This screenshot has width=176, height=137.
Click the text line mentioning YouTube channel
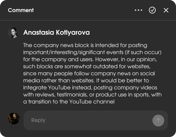point(69,102)
